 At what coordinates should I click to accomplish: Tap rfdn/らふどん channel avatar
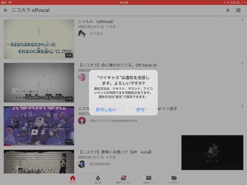82,121
